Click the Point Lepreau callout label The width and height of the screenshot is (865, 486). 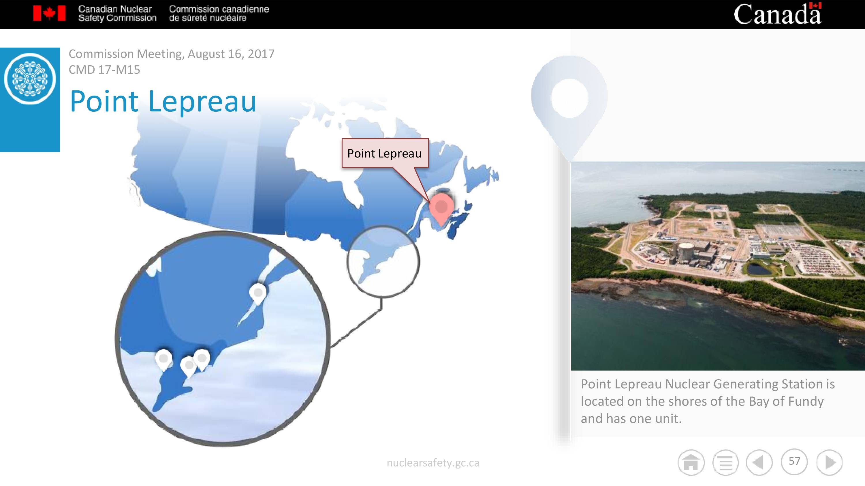click(385, 153)
